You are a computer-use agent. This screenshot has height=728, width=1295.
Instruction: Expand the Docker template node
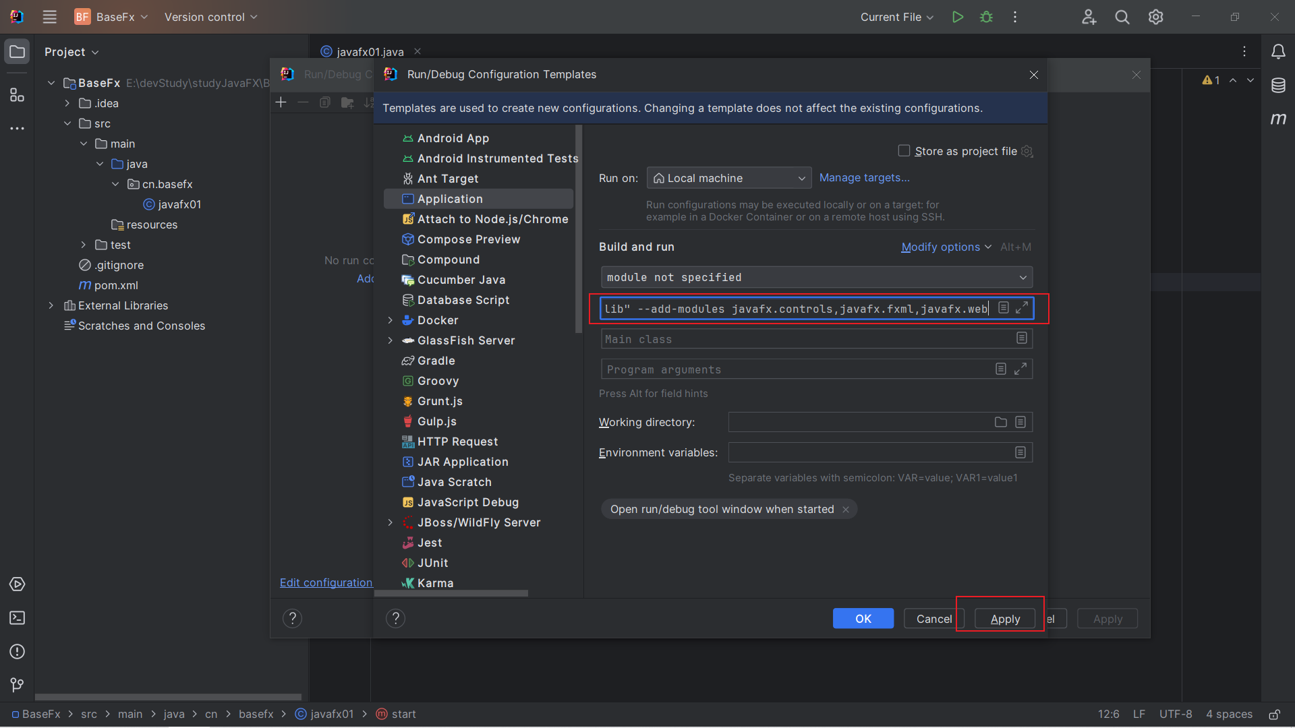pyautogui.click(x=391, y=320)
